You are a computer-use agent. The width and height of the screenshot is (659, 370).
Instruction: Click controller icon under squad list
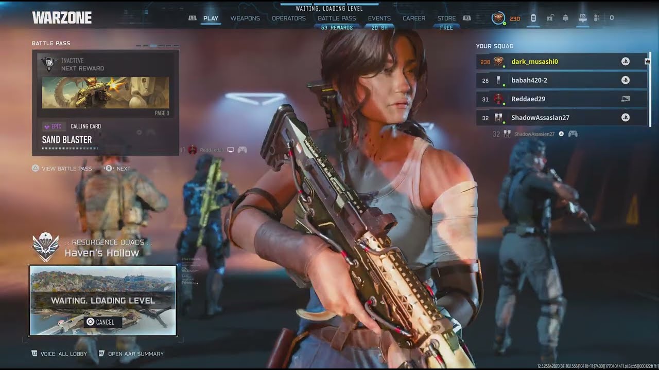point(573,134)
